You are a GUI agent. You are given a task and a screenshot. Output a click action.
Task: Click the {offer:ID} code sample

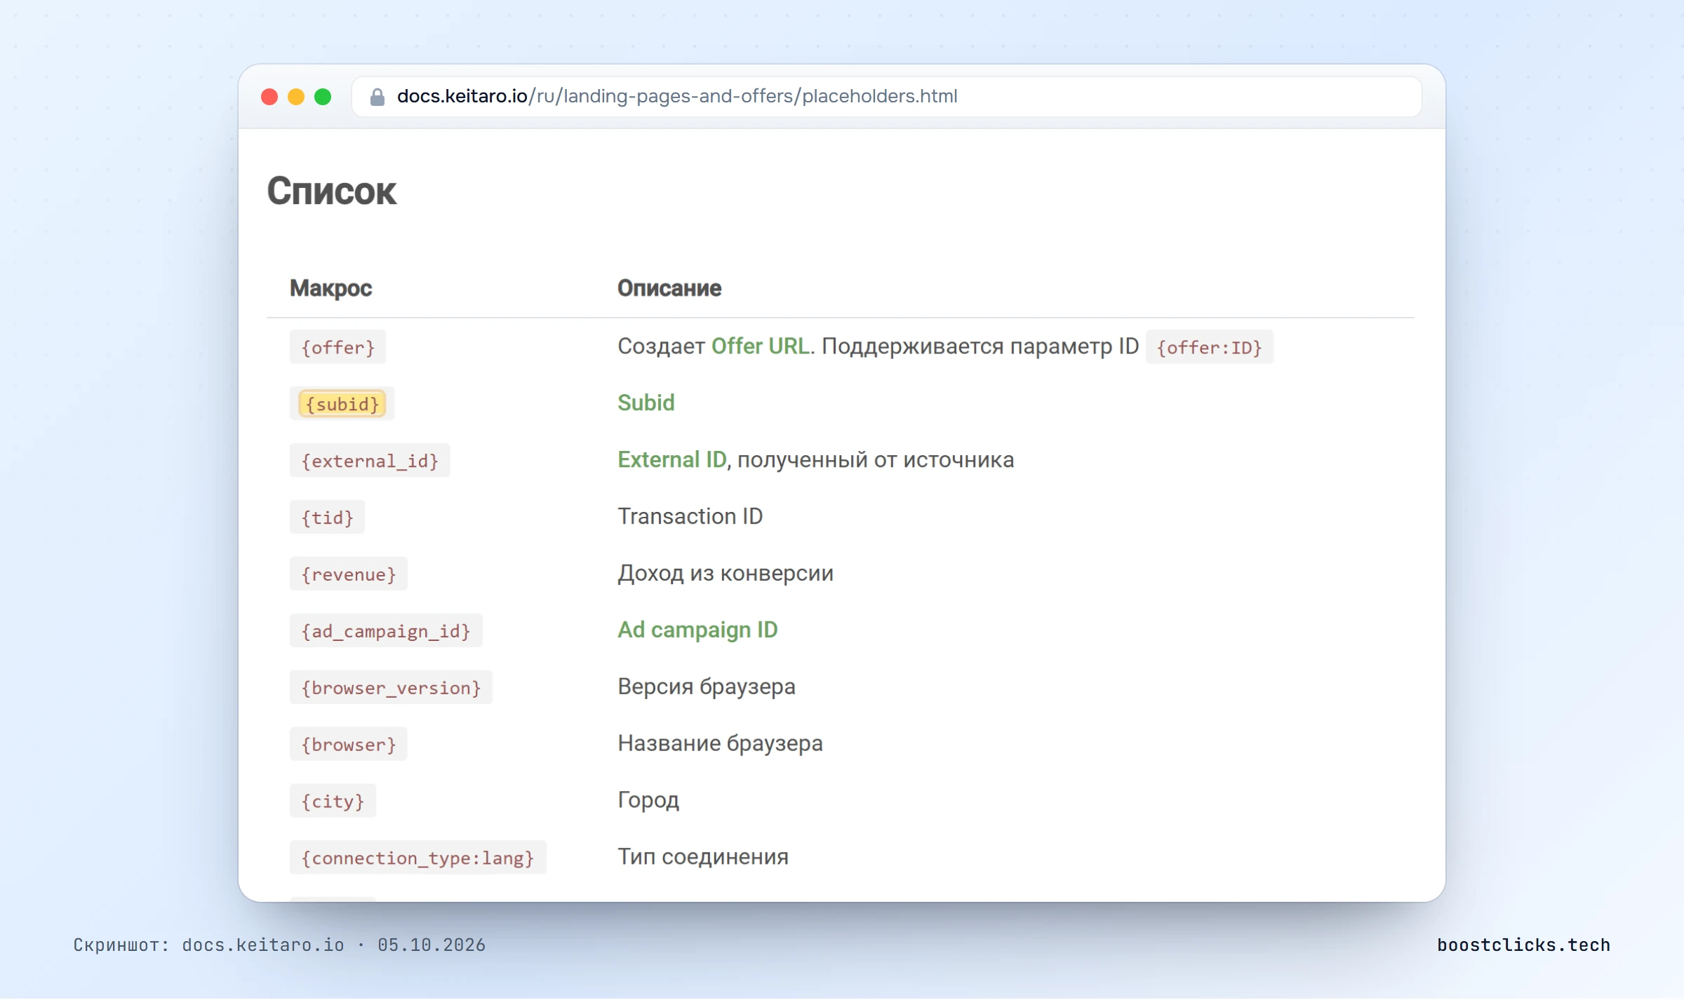click(1209, 347)
